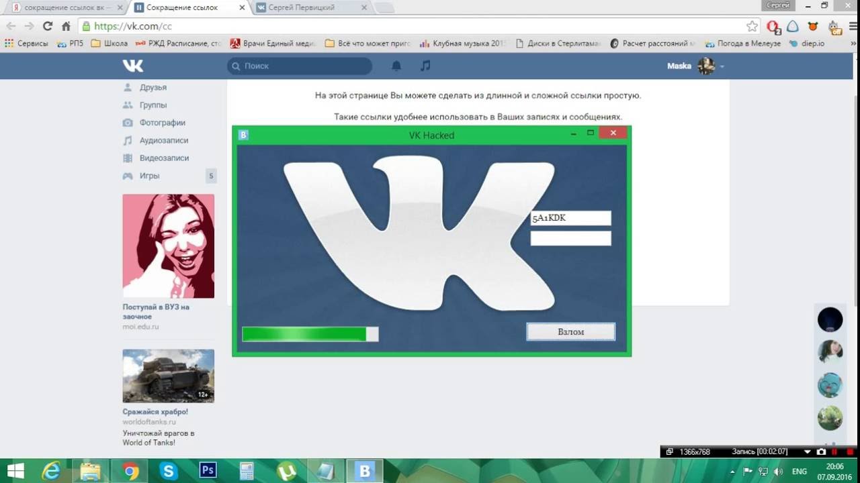
Task: Open Аудиозаписи in the sidebar
Action: tap(164, 140)
